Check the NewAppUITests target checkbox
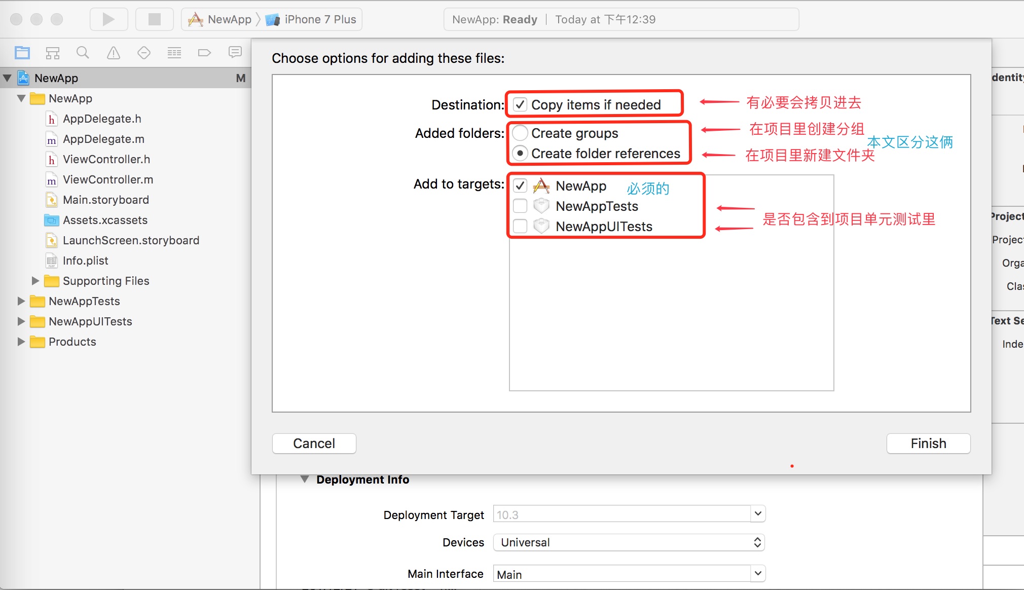The image size is (1024, 590). [520, 226]
